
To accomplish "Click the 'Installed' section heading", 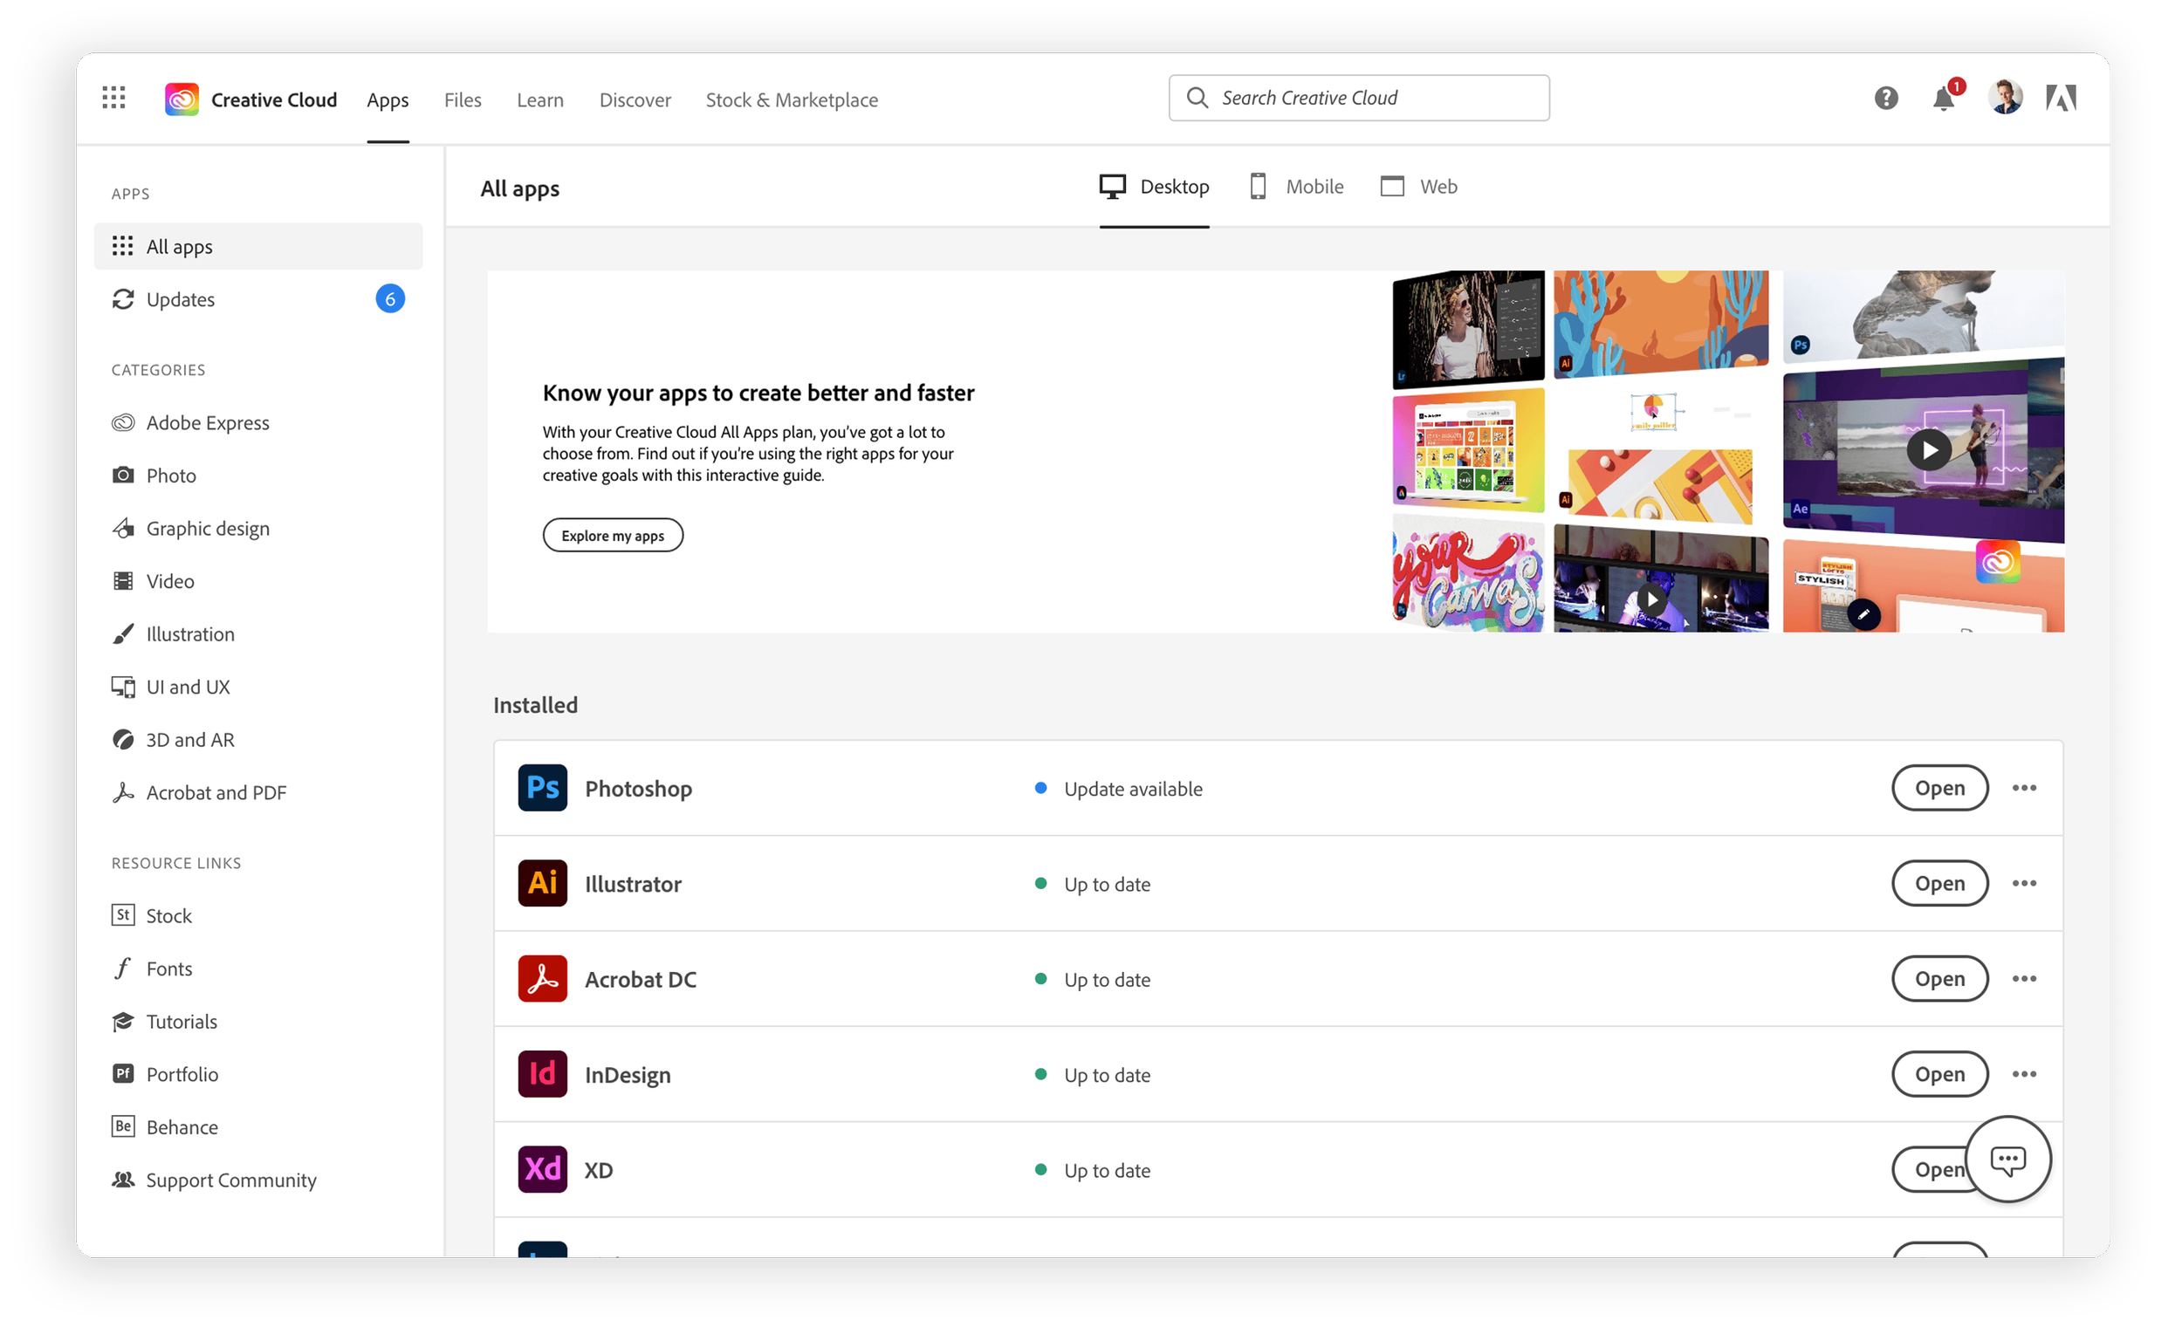I will click(x=535, y=706).
